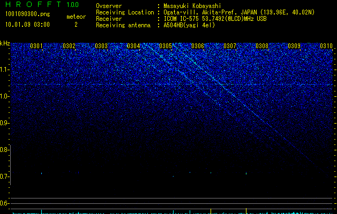Click the 0307 time marker

[x=230, y=46]
